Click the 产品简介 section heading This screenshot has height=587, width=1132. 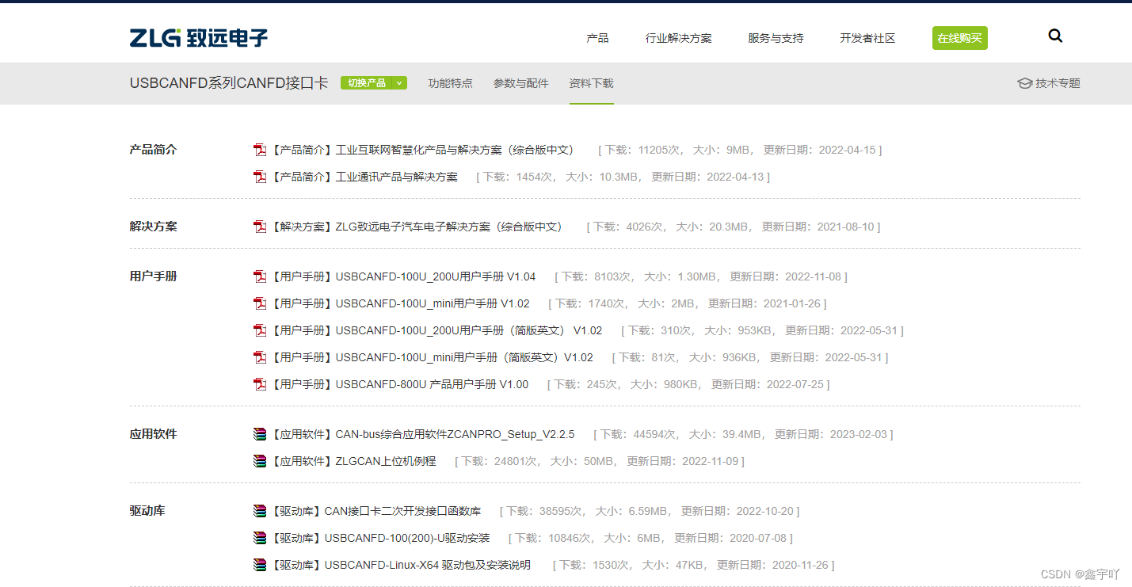tap(154, 150)
